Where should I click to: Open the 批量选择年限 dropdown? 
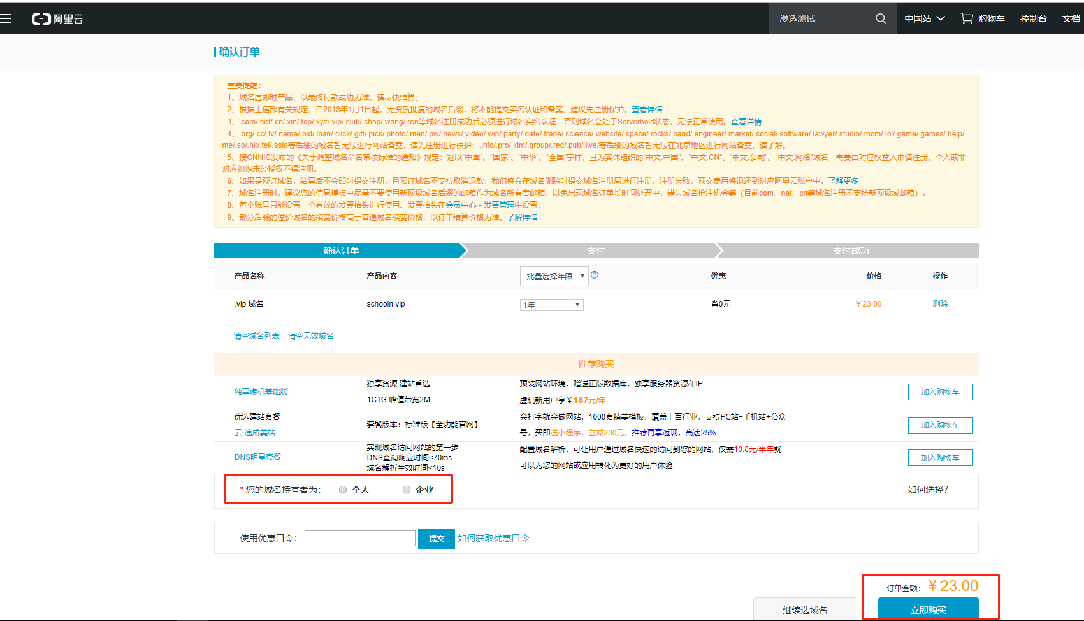tap(554, 276)
